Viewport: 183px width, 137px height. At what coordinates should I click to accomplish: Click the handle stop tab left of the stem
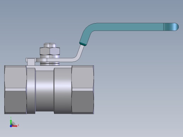point(31,62)
